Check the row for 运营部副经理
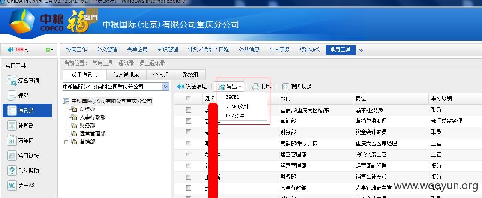The width and height of the screenshot is (482, 198). coord(189,165)
